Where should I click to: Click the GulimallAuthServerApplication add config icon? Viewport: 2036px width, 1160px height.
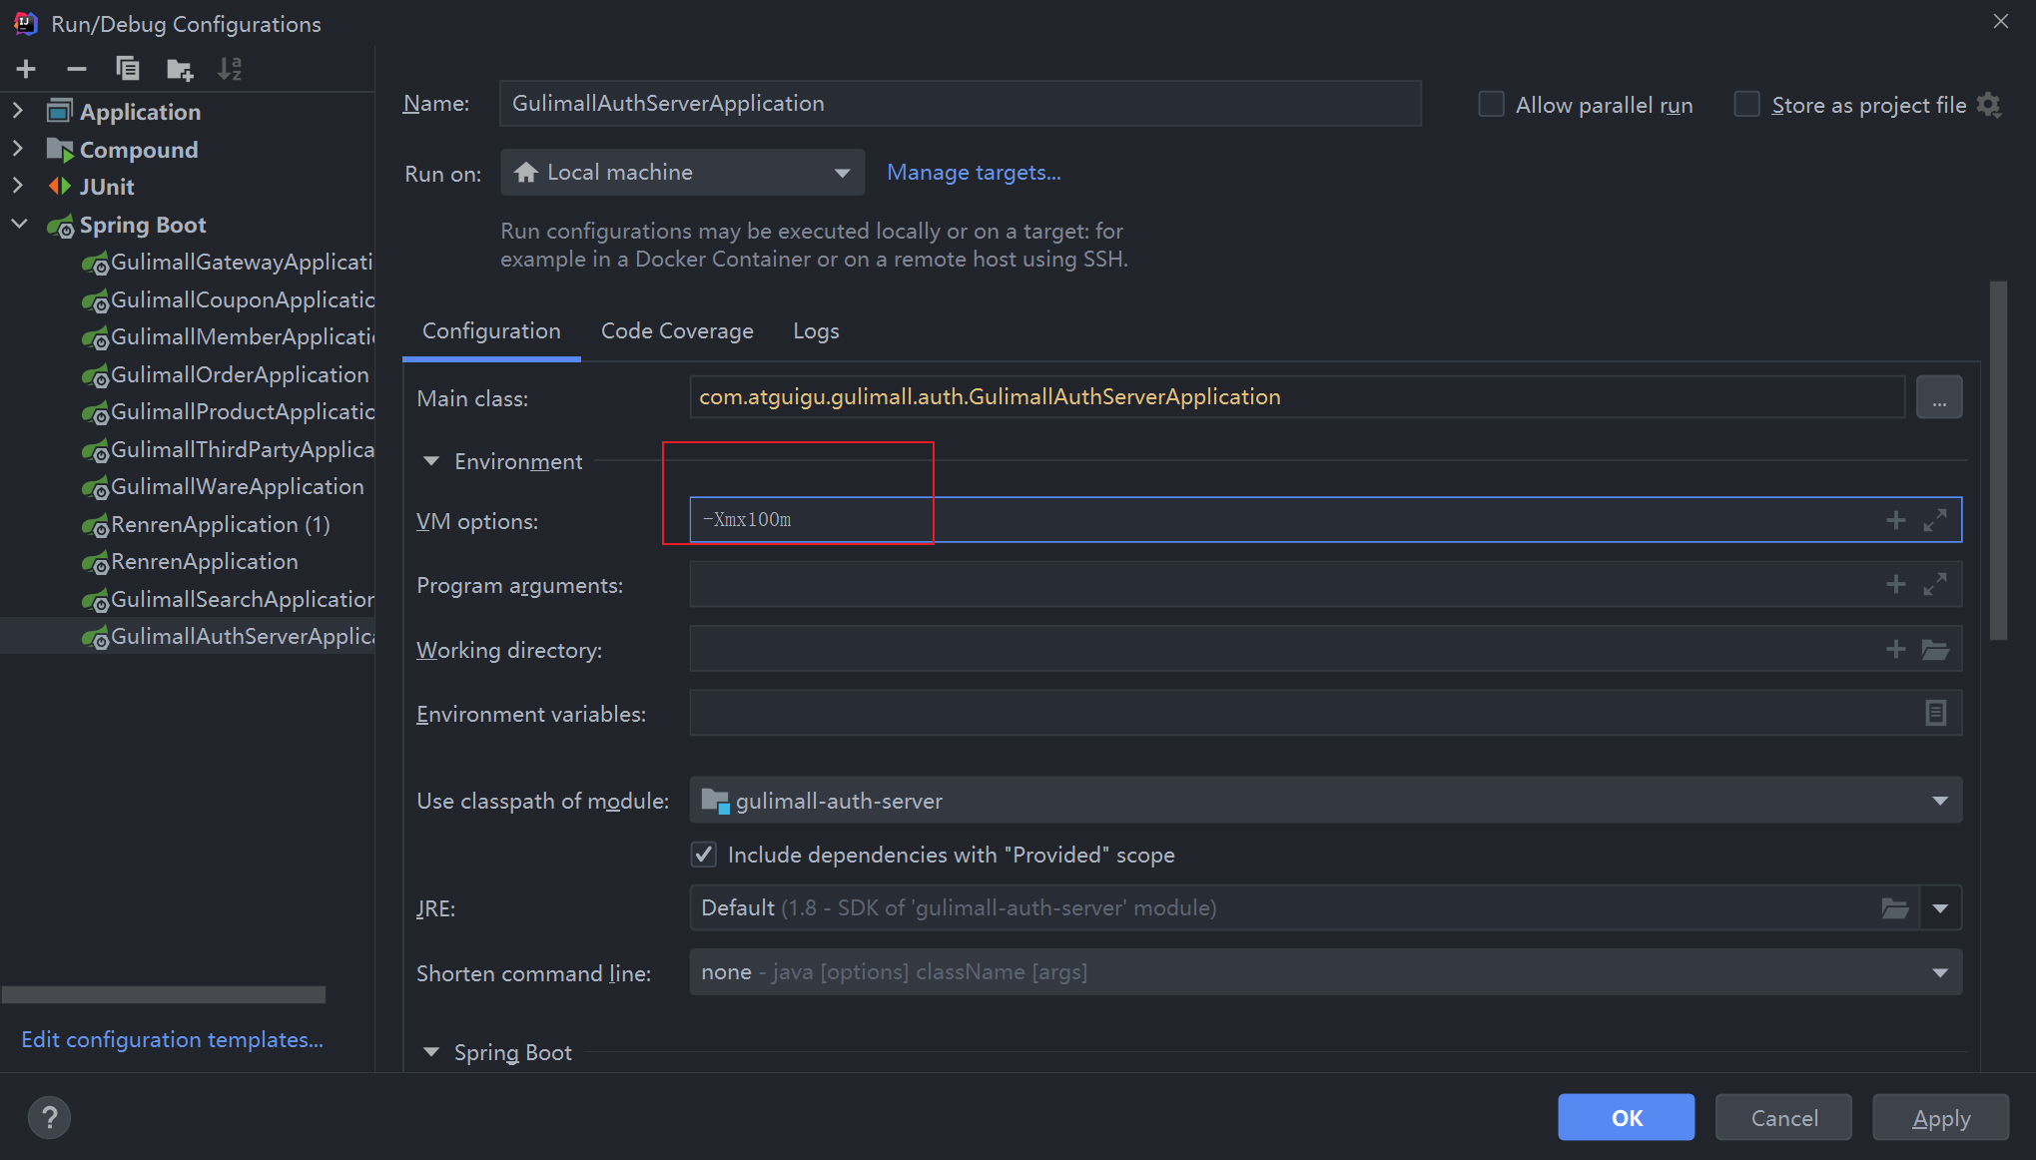point(24,67)
